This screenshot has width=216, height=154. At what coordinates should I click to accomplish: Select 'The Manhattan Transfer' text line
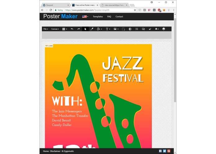[x=70, y=116]
